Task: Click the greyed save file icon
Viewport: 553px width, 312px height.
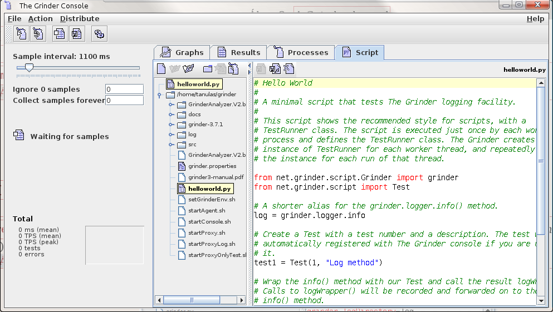Action: (x=261, y=68)
